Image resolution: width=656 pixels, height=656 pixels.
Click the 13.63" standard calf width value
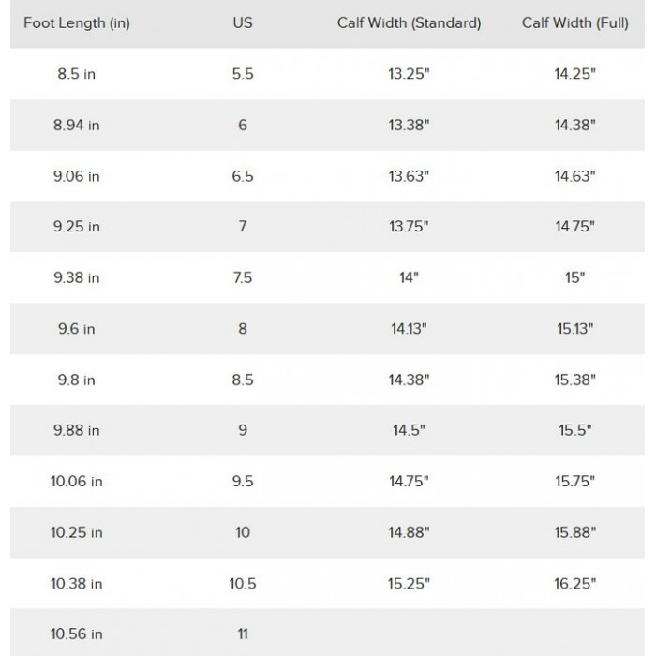(x=409, y=176)
